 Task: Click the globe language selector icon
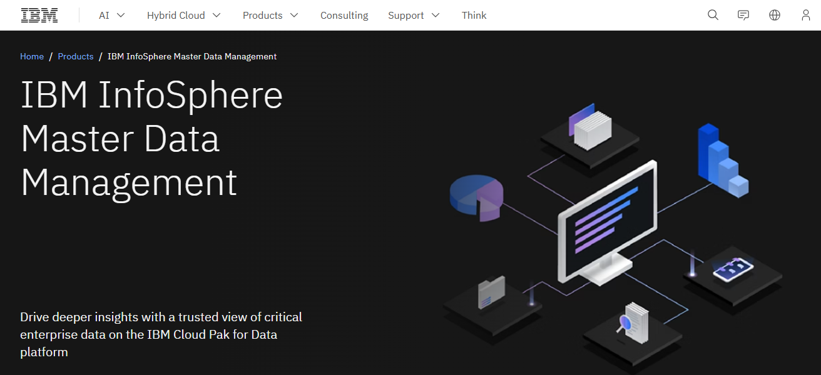coord(774,14)
